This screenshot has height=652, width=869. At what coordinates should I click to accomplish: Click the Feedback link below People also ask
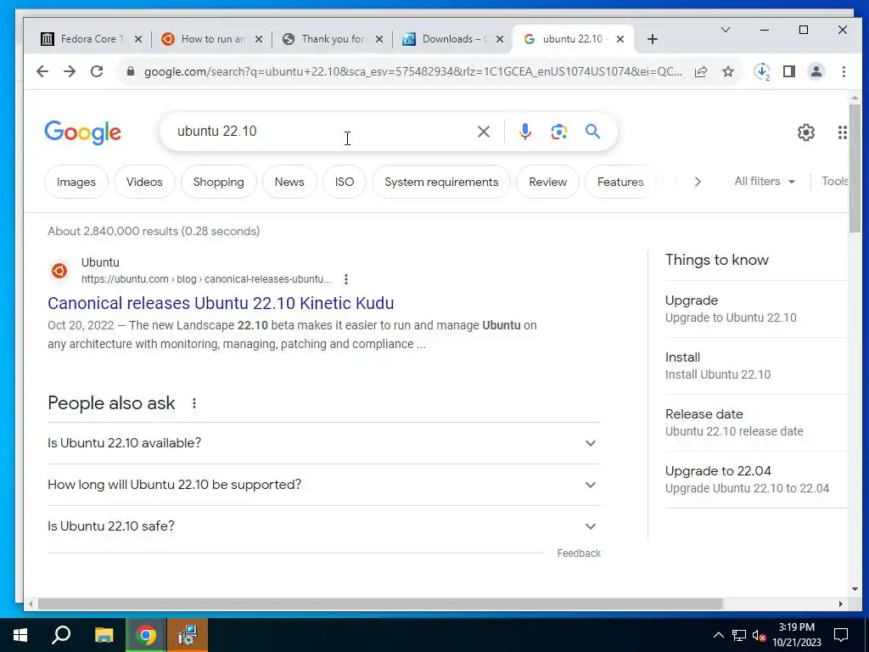[579, 554]
